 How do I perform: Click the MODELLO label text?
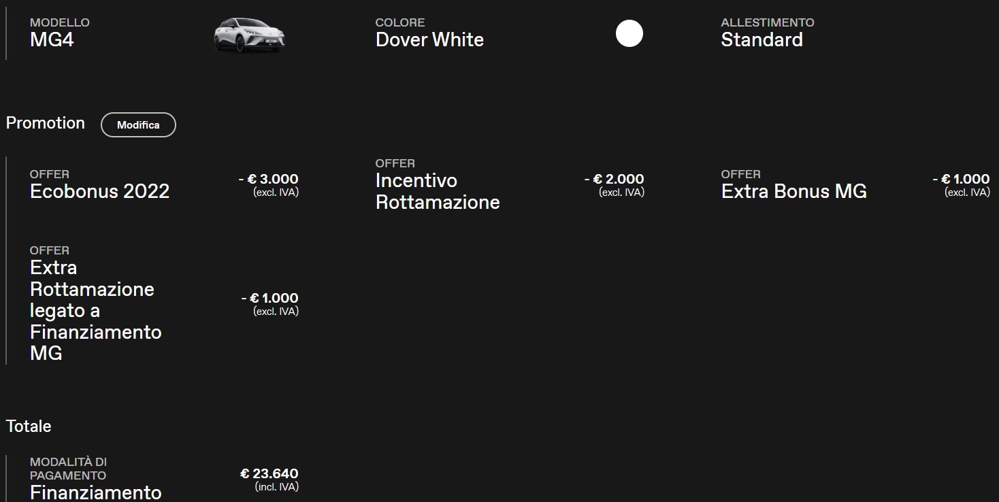60,22
